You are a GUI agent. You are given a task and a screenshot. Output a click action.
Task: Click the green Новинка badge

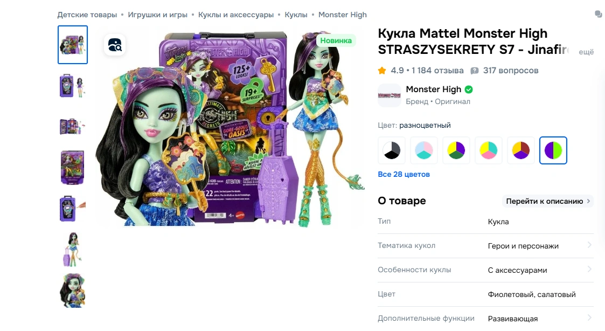point(336,40)
